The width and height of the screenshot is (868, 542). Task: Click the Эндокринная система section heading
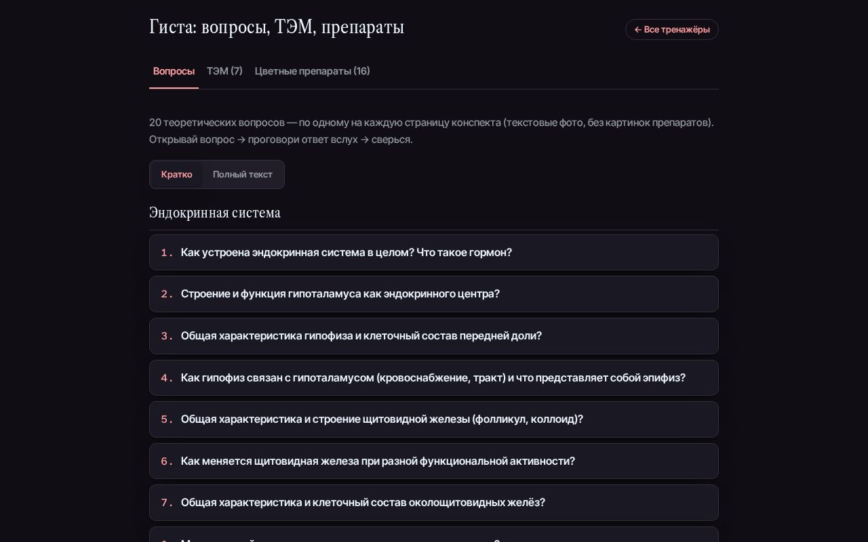pyautogui.click(x=215, y=213)
